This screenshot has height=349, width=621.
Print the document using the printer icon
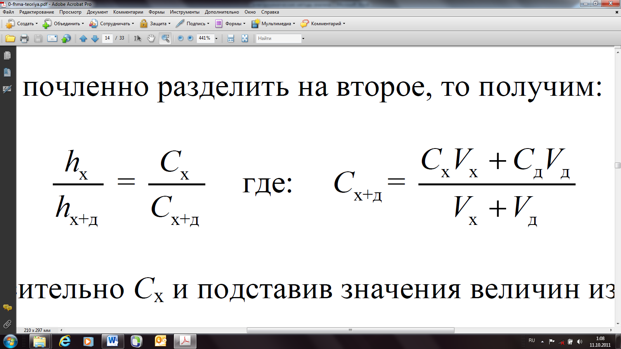click(x=24, y=38)
